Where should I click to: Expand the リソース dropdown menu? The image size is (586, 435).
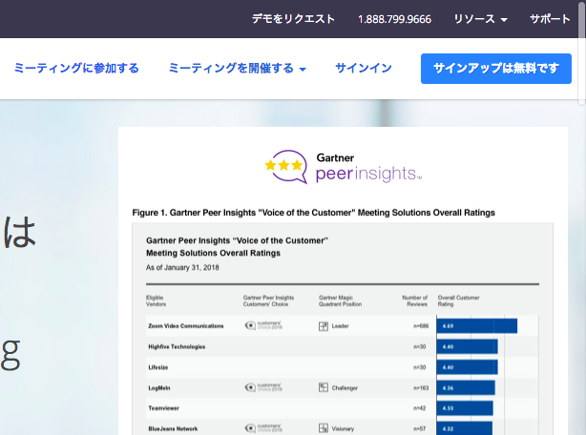point(480,19)
